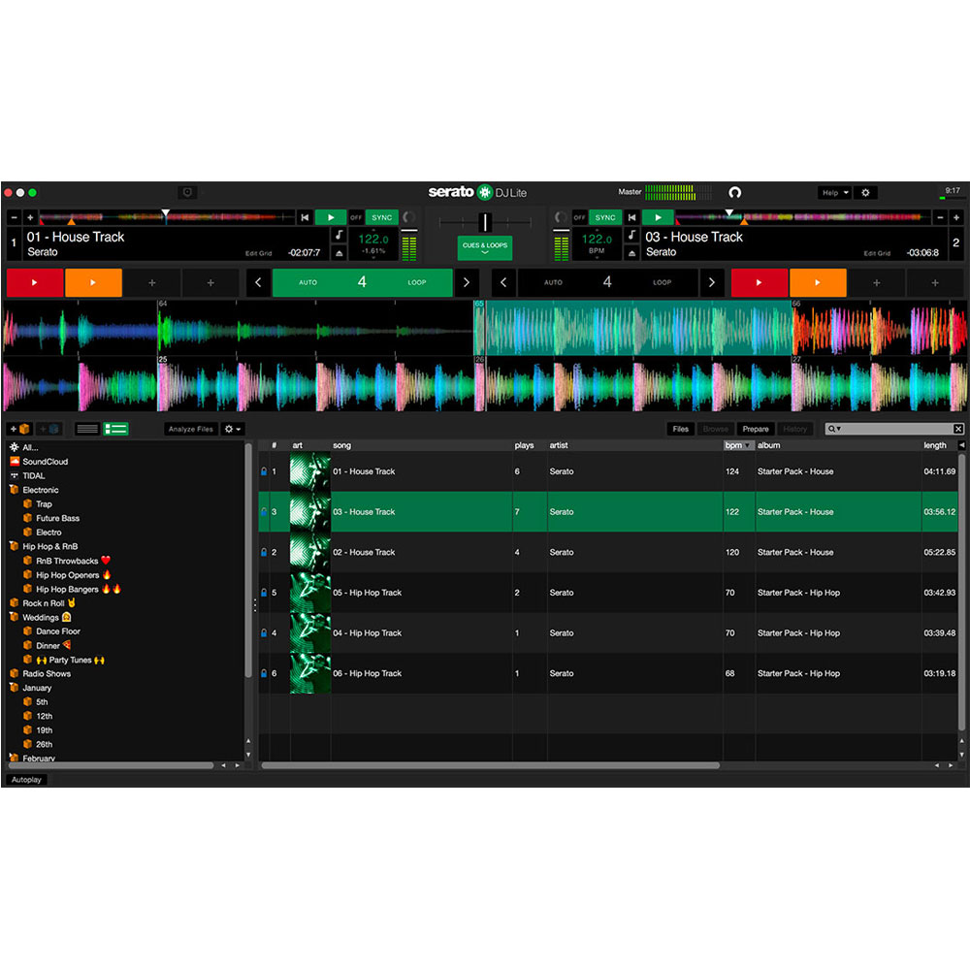Toggle keylock music note on deck 2

tap(631, 235)
